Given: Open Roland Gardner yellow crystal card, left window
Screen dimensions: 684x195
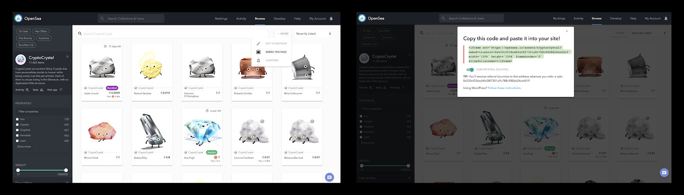Looking at the screenshot, I should tap(152, 72).
